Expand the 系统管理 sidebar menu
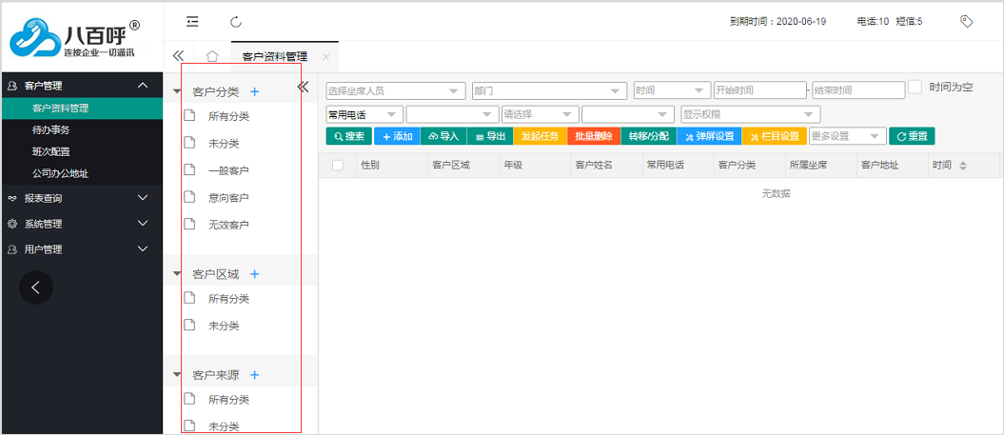The width and height of the screenshot is (1004, 435). point(81,224)
